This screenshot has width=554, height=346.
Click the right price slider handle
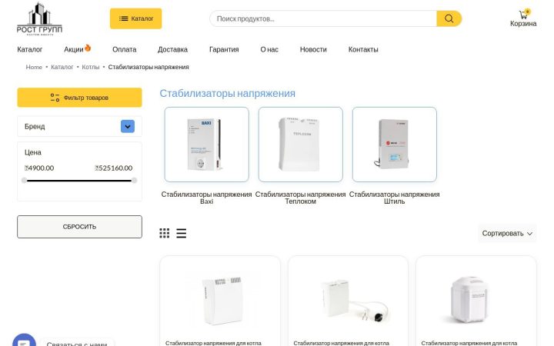click(x=134, y=181)
